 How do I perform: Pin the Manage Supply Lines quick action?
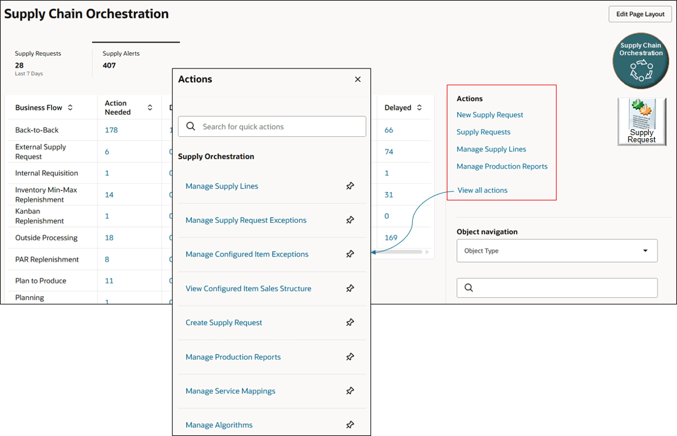(350, 186)
